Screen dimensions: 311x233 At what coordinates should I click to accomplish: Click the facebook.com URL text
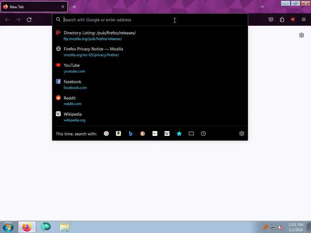point(75,88)
